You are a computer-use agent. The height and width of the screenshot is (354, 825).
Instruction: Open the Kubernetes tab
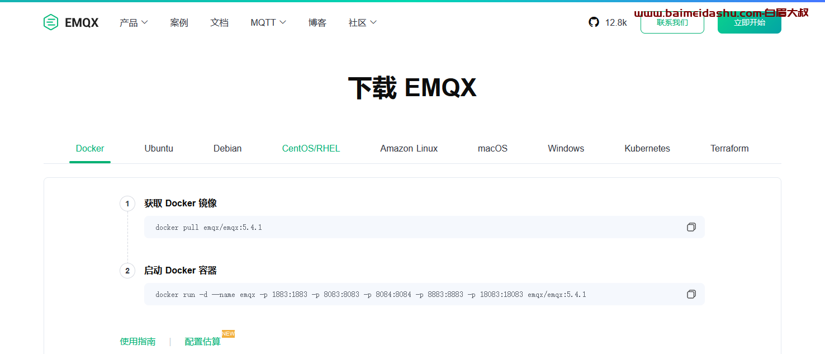[647, 148]
